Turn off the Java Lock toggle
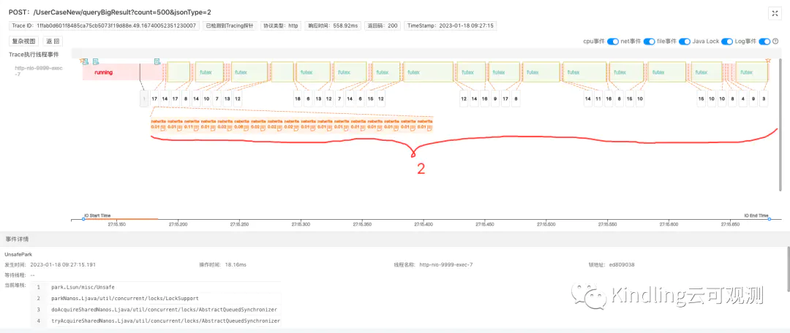 tap(727, 42)
